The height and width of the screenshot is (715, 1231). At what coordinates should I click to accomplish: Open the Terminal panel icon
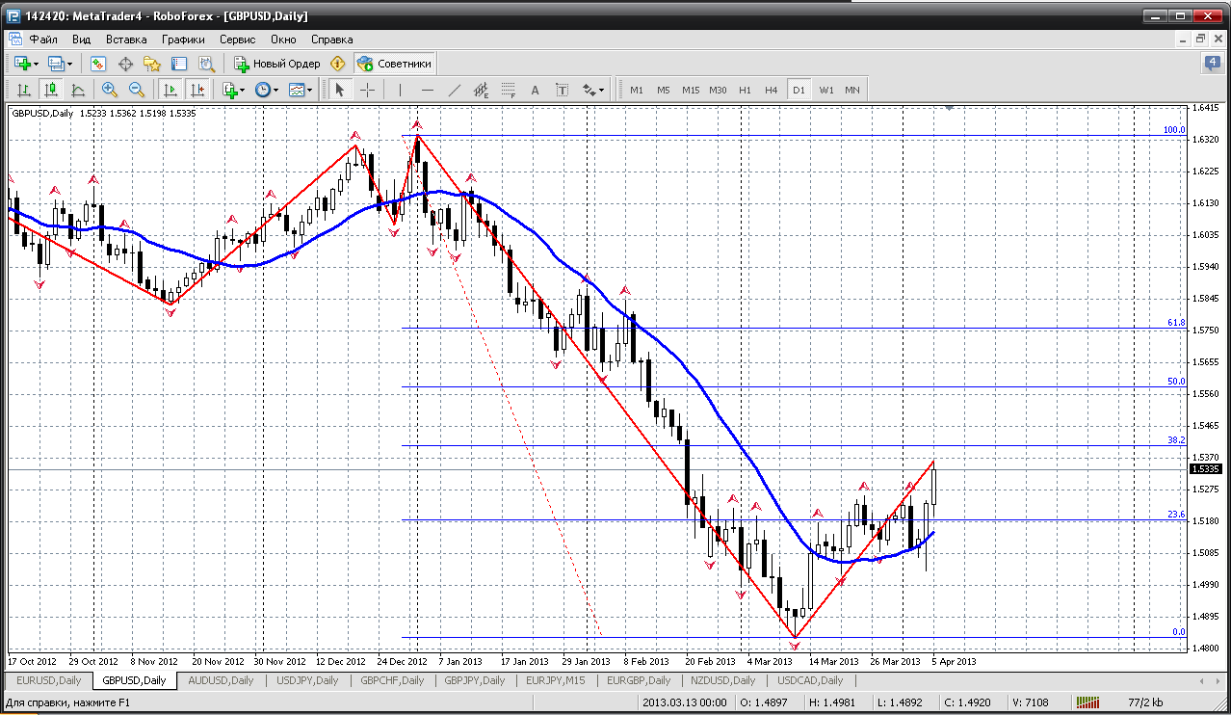(x=179, y=64)
